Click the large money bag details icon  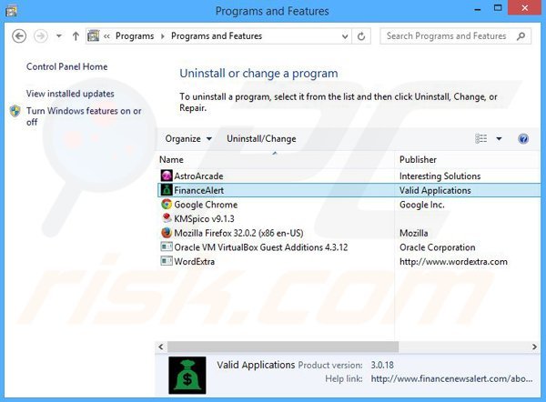187,376
